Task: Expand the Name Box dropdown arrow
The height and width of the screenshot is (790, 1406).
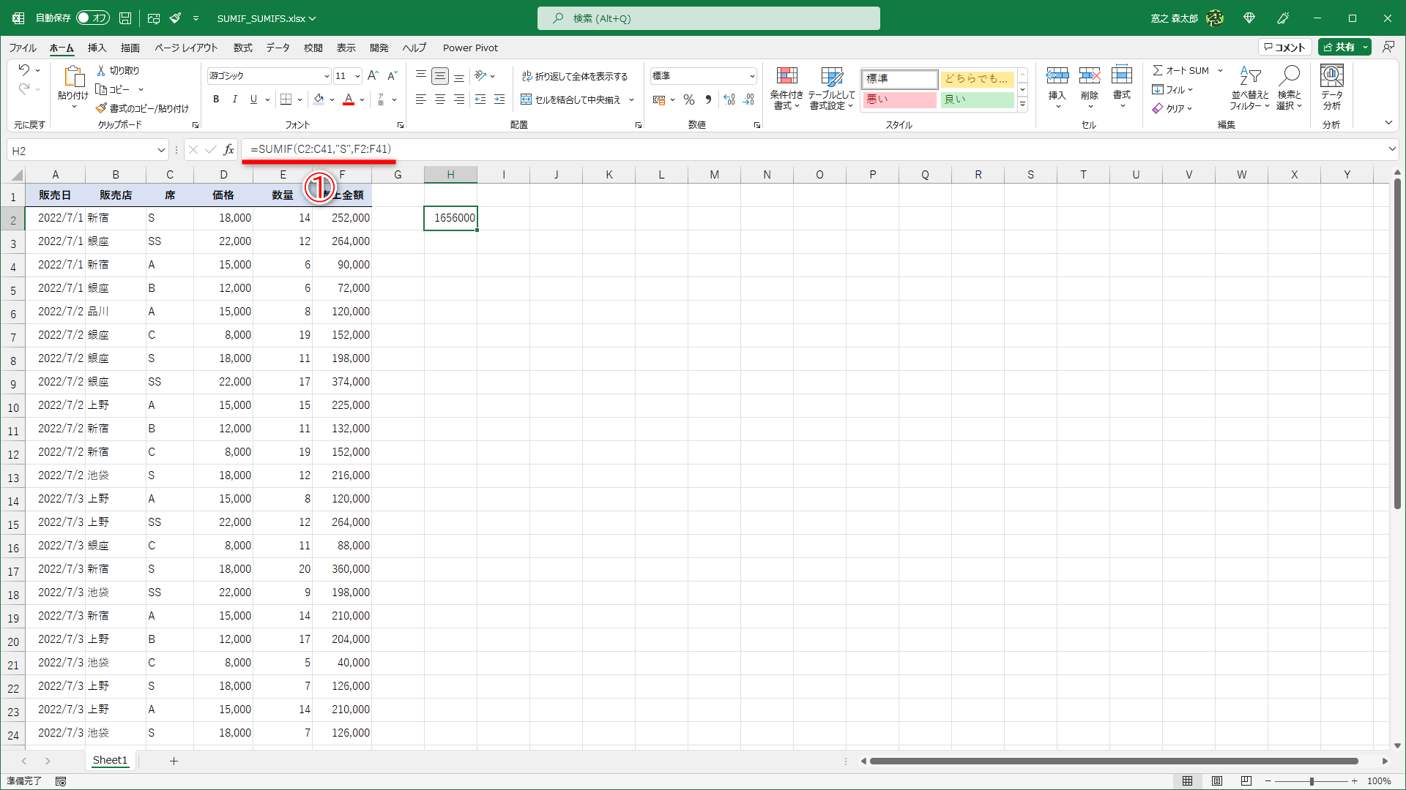Action: pyautogui.click(x=161, y=151)
